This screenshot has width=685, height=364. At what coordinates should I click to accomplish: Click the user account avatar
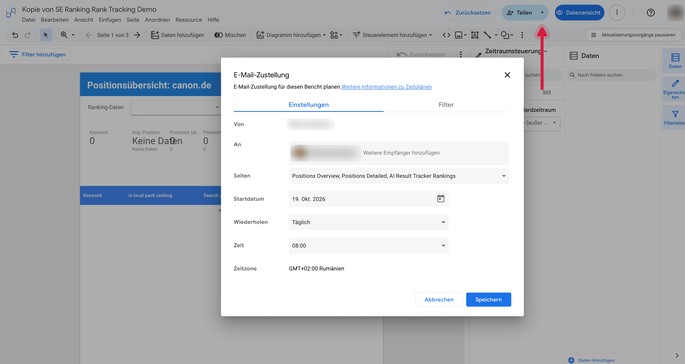pyautogui.click(x=676, y=13)
